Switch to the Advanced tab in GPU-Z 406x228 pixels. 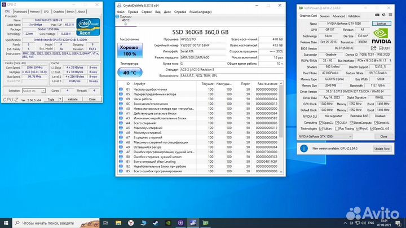click(339, 16)
